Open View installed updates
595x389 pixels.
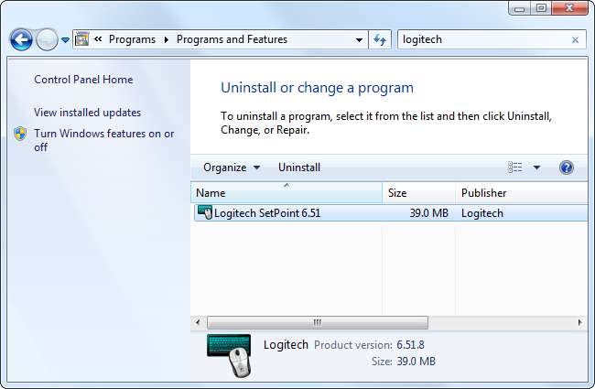coord(87,113)
